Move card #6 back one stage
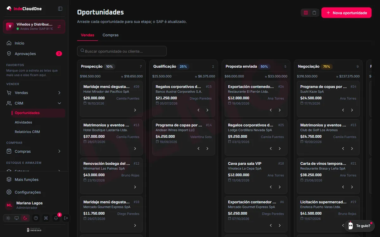380x237 pixels. tap(271, 225)
